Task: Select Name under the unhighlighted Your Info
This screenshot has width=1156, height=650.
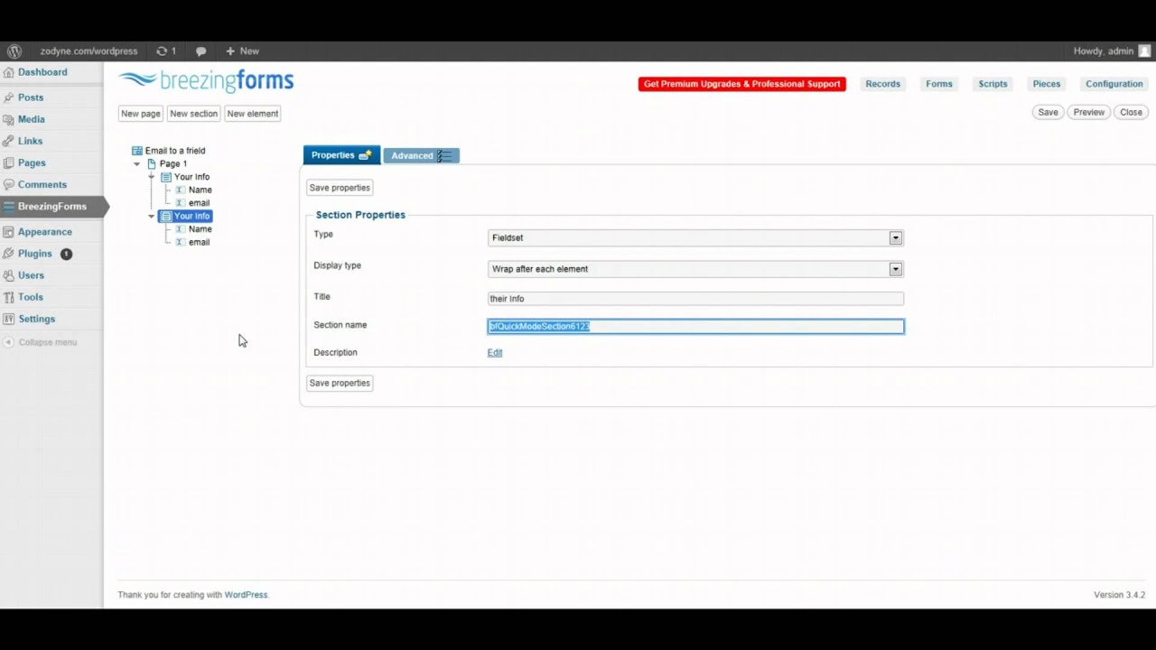Action: (x=200, y=190)
